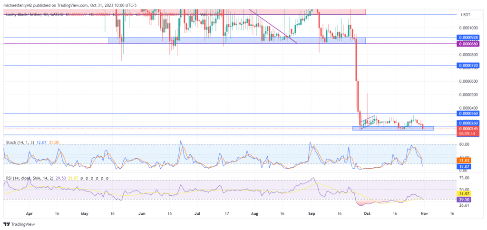This screenshot has width=487, height=230.
Task: Select the small rising channel drawing near October
Action: tap(368, 122)
